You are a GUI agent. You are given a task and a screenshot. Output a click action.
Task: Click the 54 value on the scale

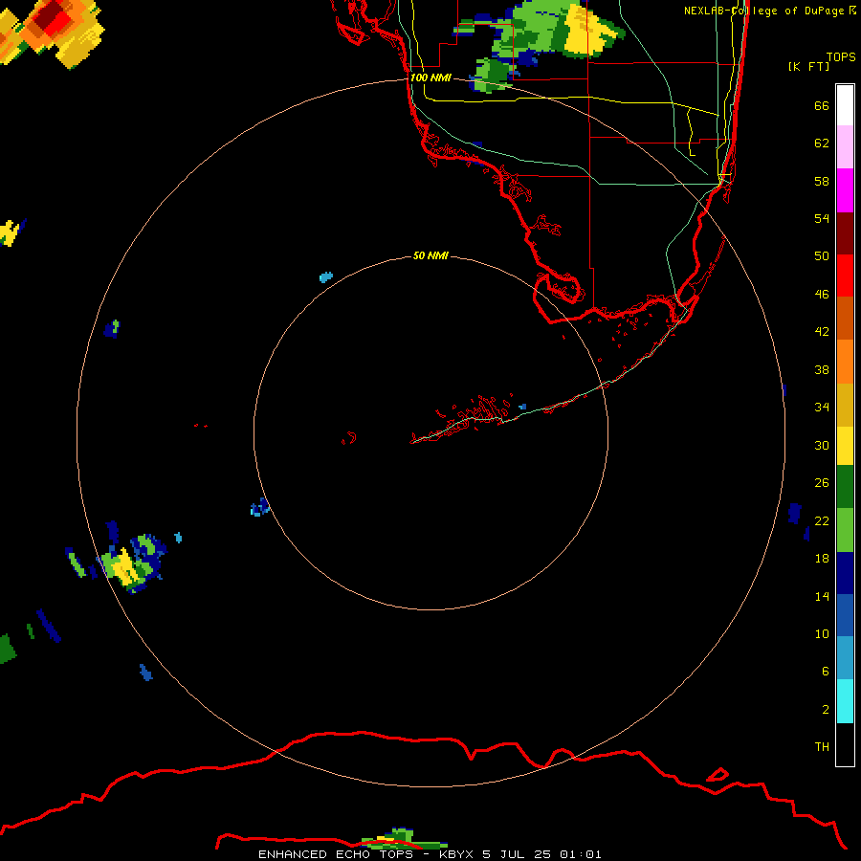(x=822, y=218)
